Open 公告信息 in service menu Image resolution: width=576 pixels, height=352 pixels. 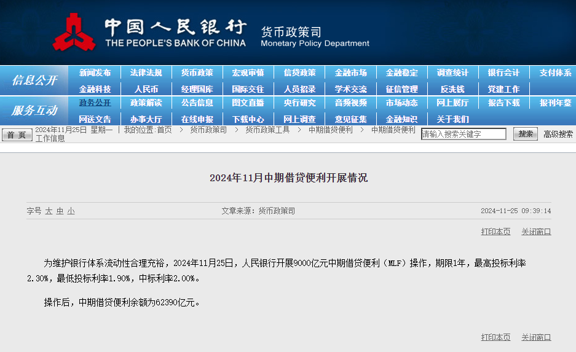(197, 103)
